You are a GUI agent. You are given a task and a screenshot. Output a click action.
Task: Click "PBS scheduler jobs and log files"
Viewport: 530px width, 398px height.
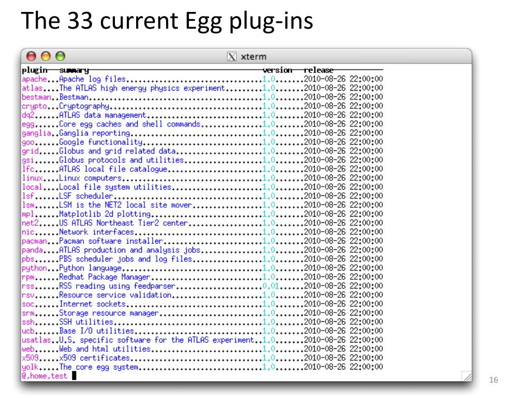125,259
